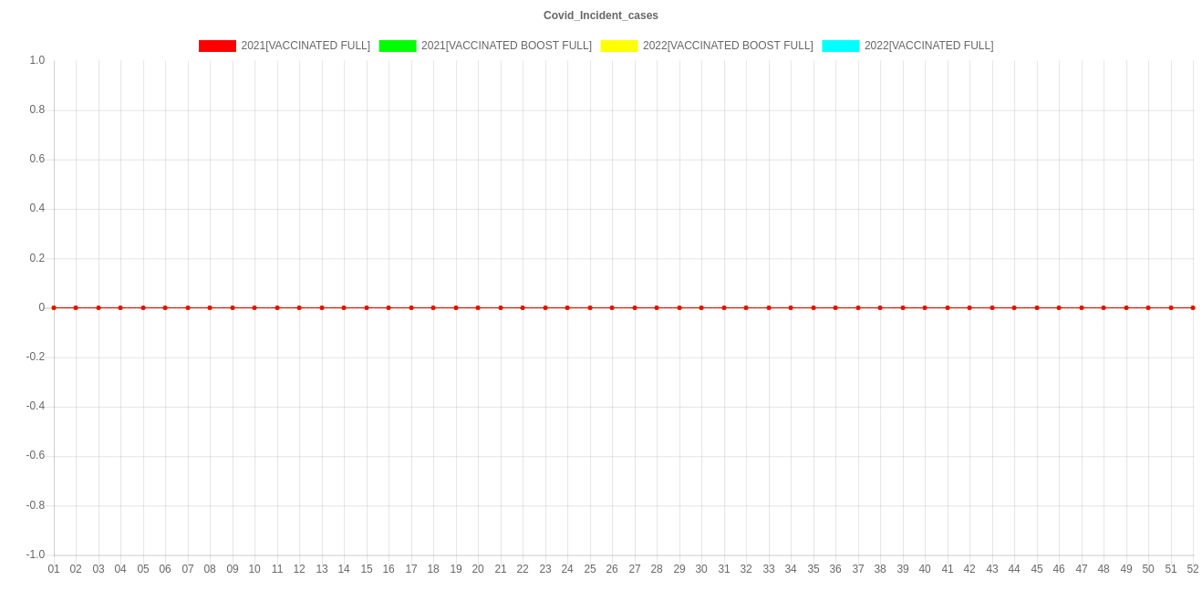Click the yellow 2022[VACCINATED BOOST FULL] swatch
This screenshot has height=601, width=1202.
tap(618, 46)
